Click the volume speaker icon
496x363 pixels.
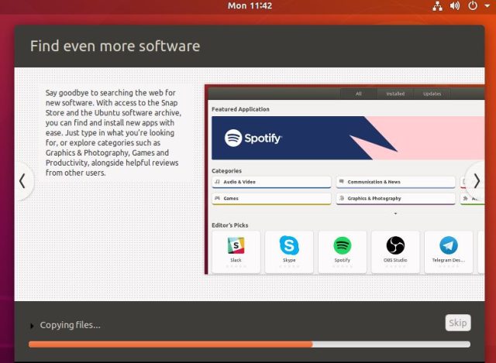point(454,6)
